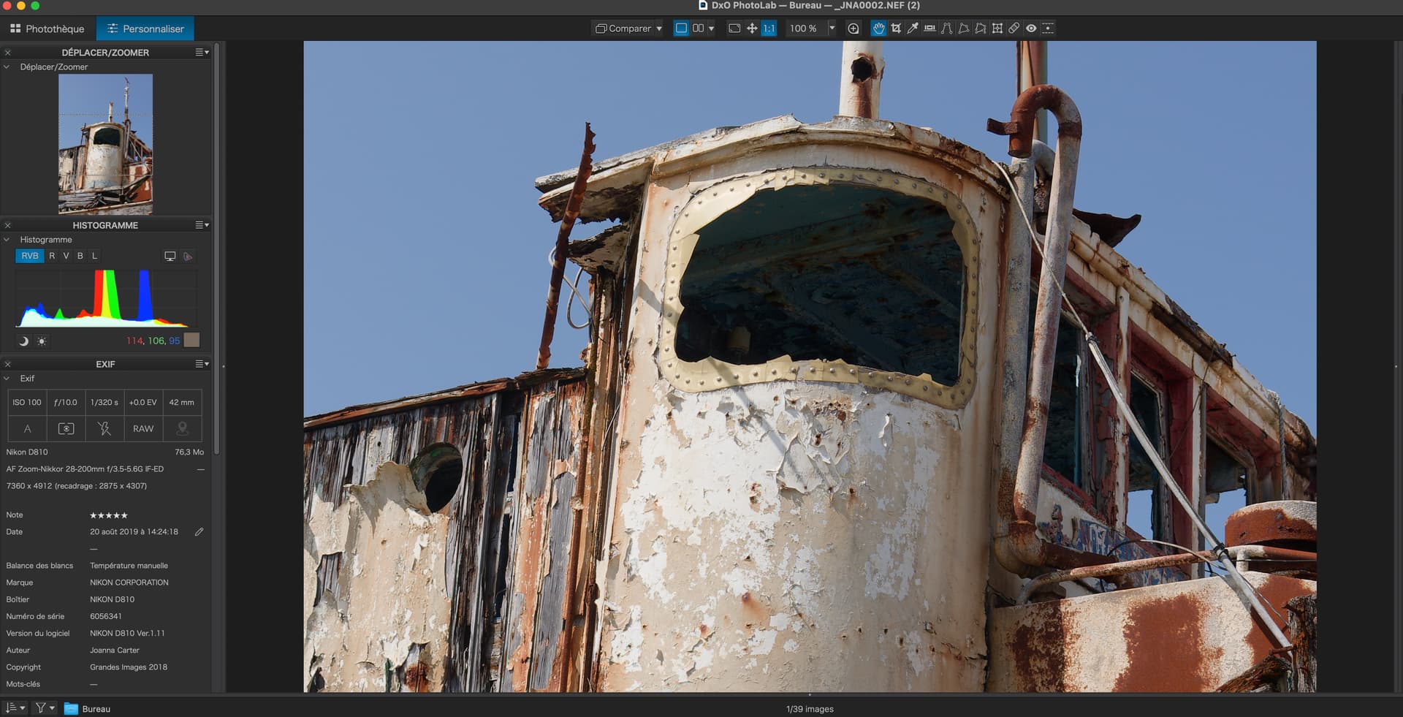Edit the date with pencil icon
Image resolution: width=1403 pixels, height=717 pixels.
(199, 532)
